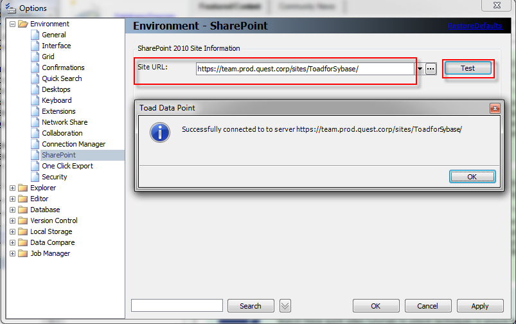516x324 pixels.
Task: Click the Security page document icon
Action: [35, 177]
